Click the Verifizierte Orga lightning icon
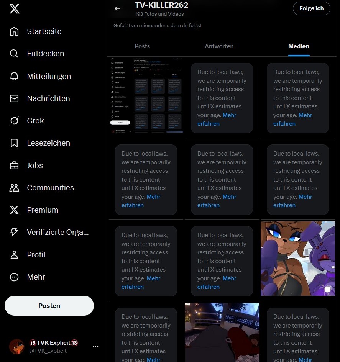The height and width of the screenshot is (362, 340). tap(14, 232)
